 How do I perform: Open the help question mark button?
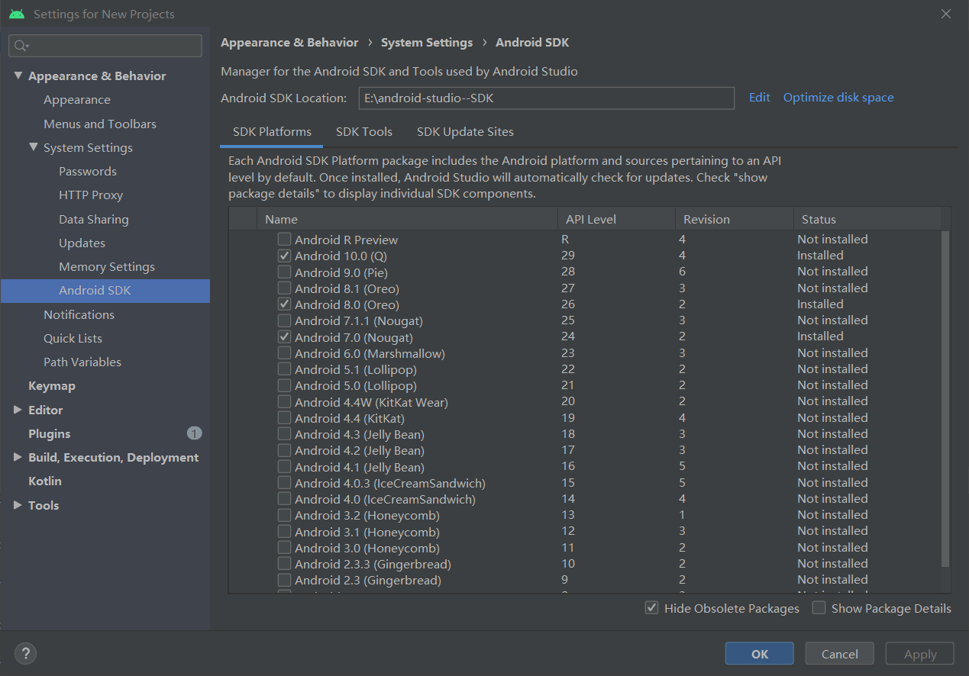click(x=25, y=653)
